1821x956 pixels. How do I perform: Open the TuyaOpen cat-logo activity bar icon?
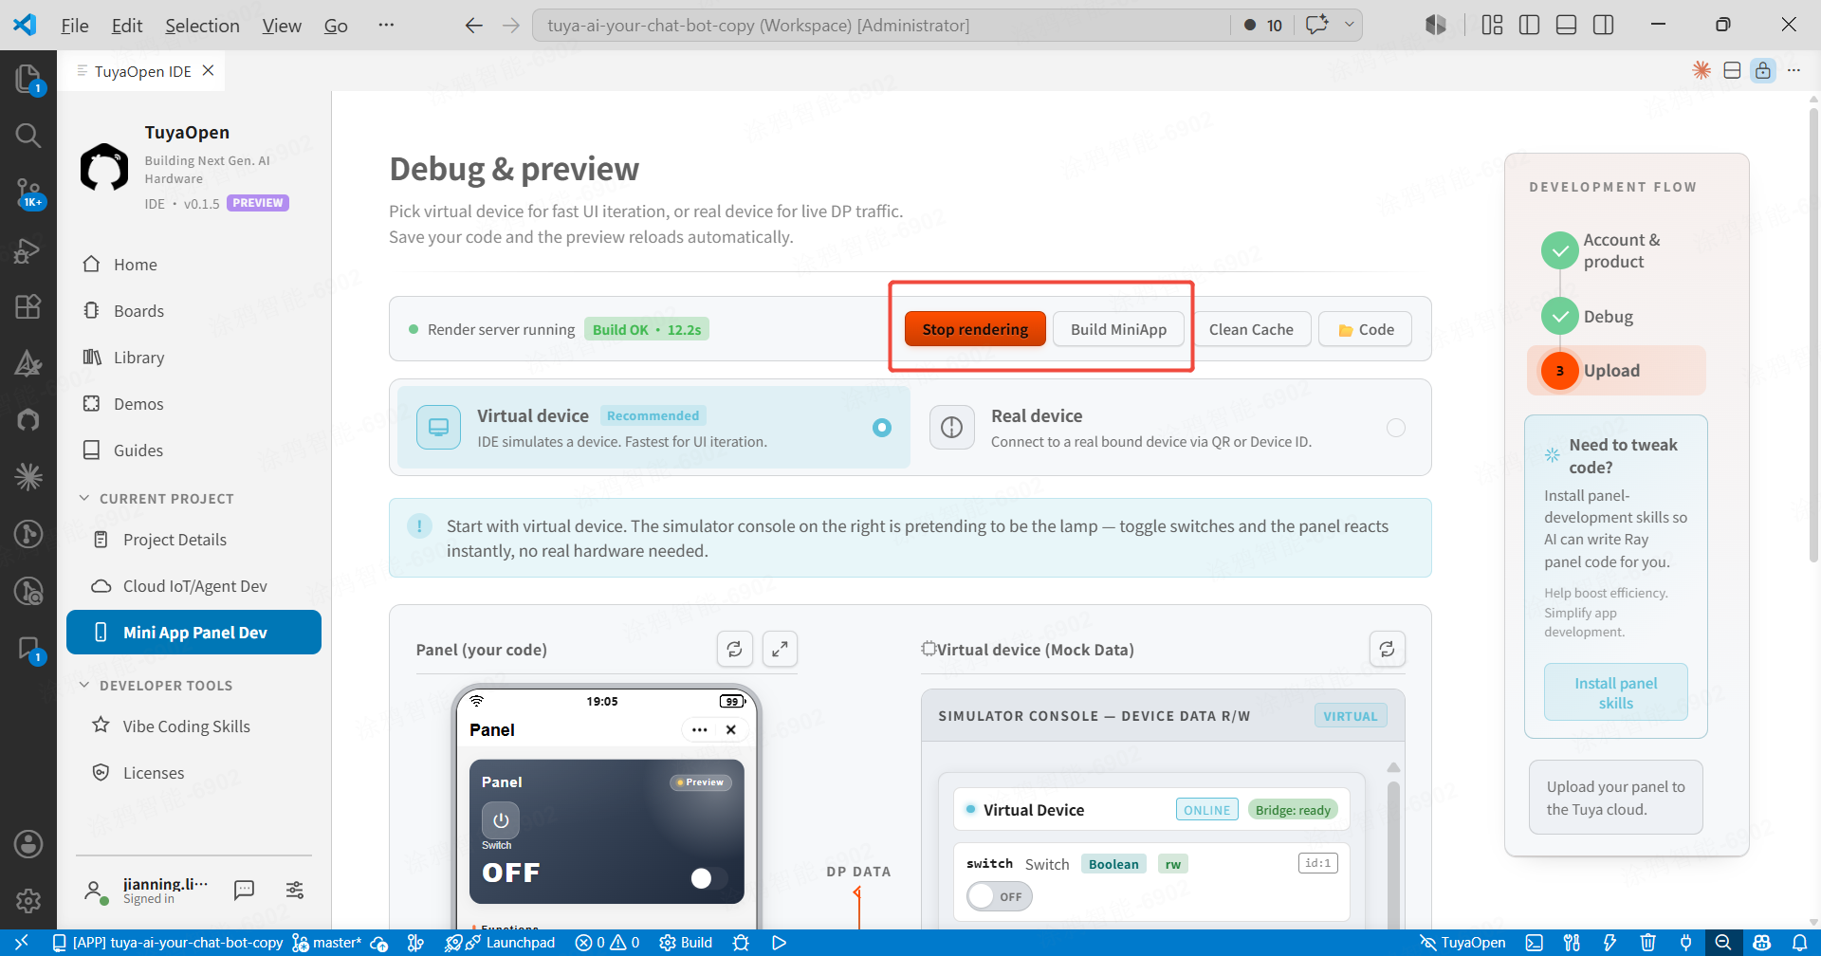[28, 419]
